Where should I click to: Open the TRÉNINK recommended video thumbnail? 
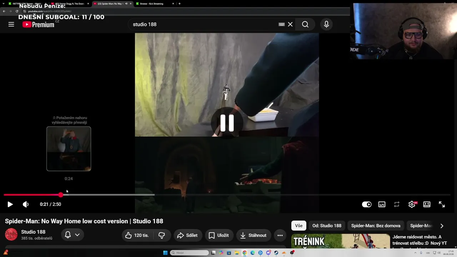click(341, 241)
